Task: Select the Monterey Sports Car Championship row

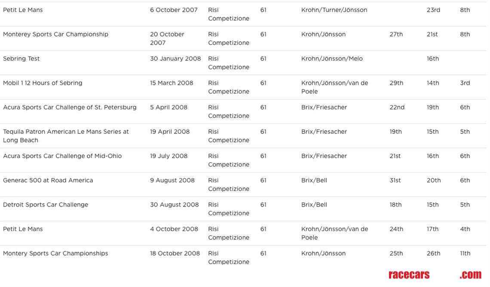Action: 55,34
